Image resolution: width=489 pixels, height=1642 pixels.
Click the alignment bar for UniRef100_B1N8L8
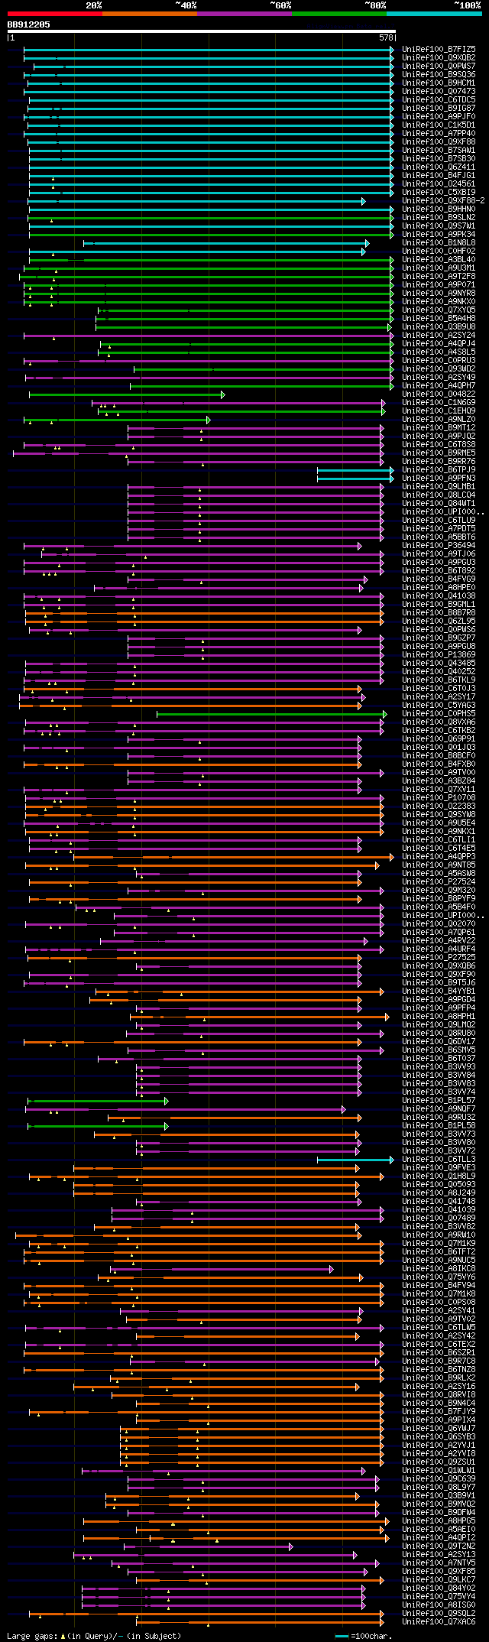click(x=226, y=243)
